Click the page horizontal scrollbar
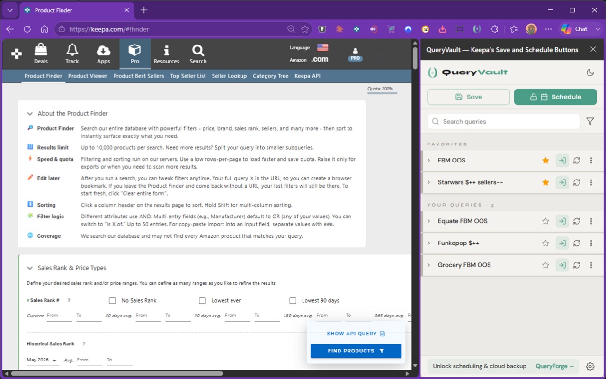The width and height of the screenshot is (606, 379). [x=116, y=373]
